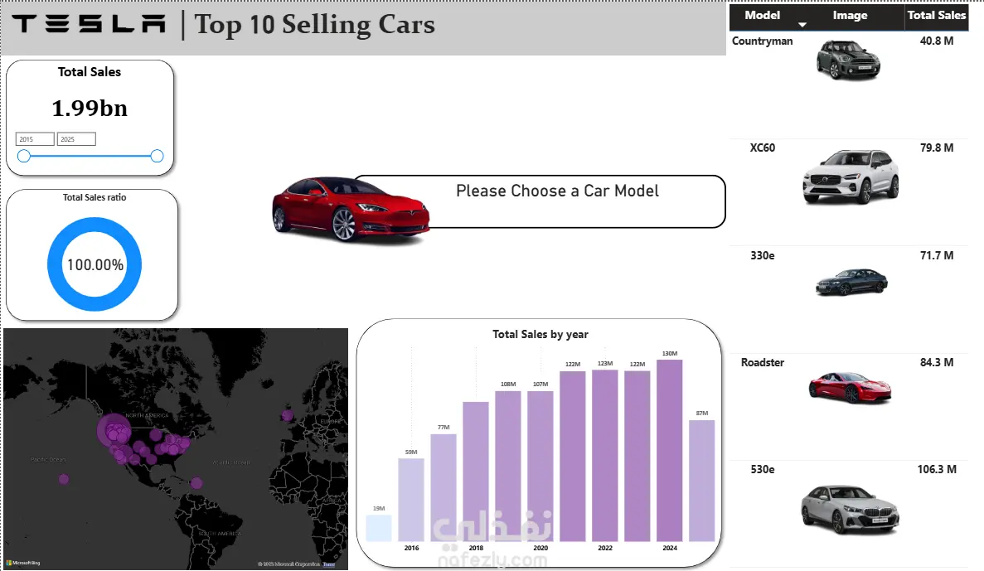This screenshot has width=984, height=571.
Task: Click the Microsoft Bing logo on map
Action: 22,563
